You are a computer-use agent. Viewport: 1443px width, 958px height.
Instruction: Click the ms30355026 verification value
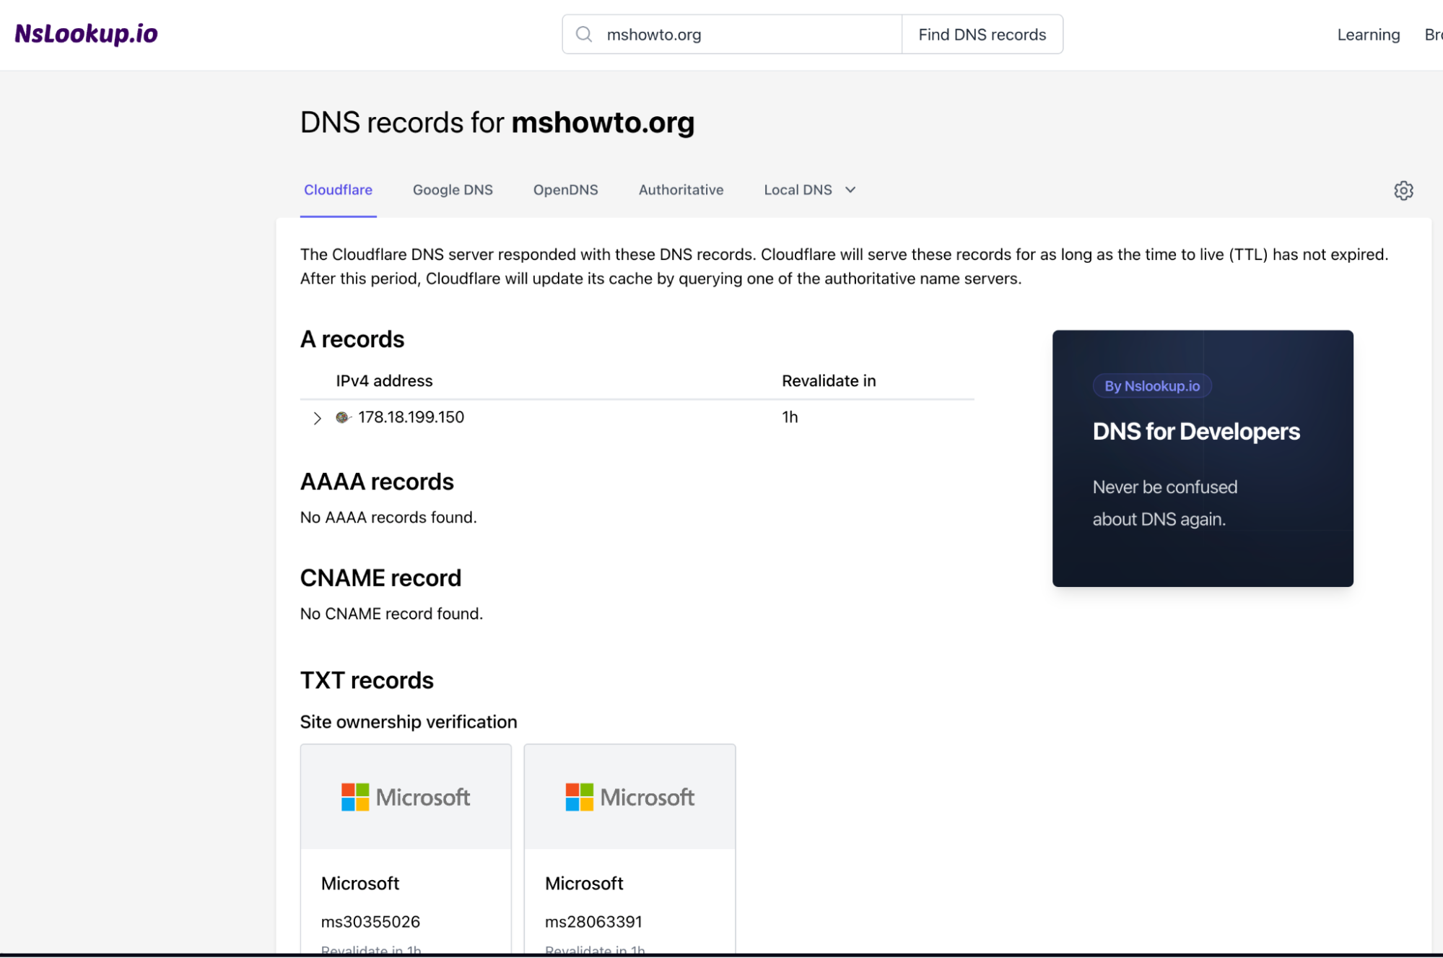[370, 922]
